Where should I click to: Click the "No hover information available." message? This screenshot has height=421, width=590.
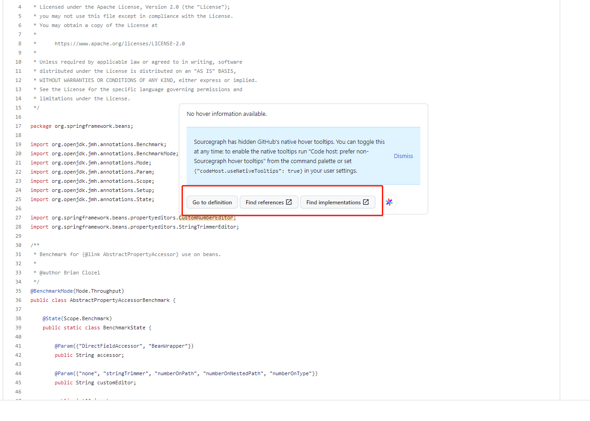[x=226, y=114]
